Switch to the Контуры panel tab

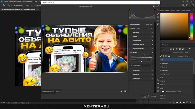165,45
